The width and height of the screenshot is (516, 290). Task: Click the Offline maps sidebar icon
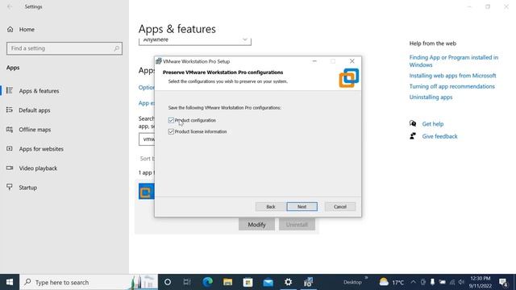coord(10,129)
